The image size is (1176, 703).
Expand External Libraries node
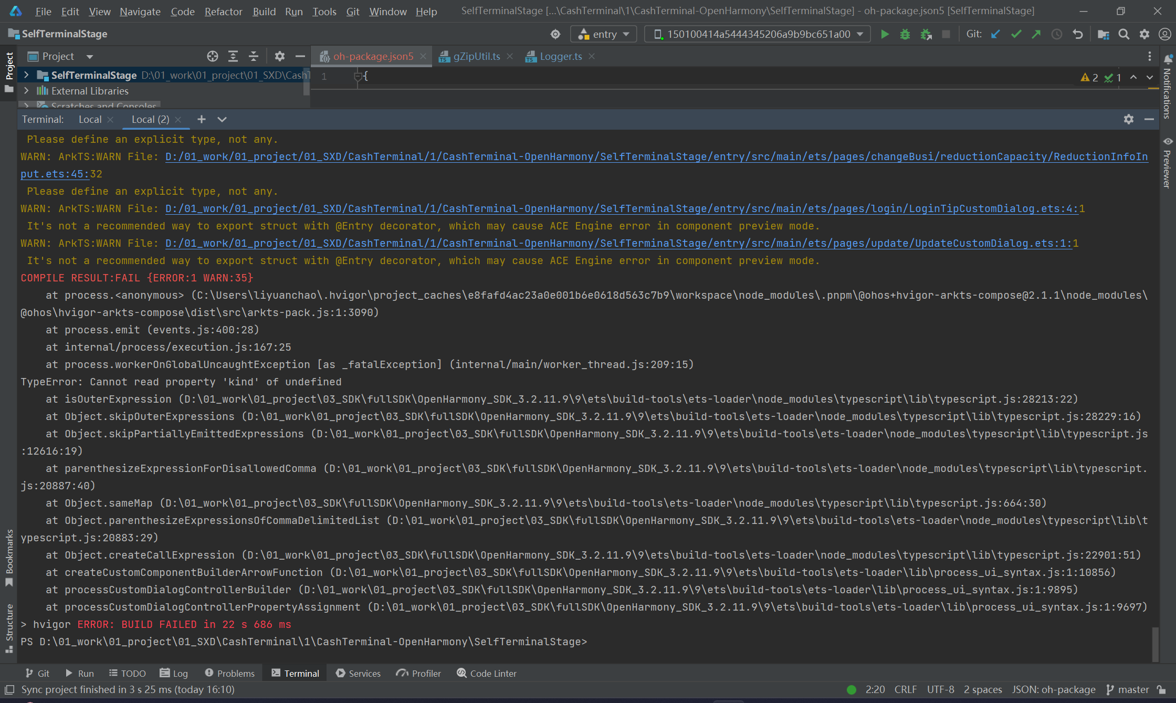click(26, 91)
